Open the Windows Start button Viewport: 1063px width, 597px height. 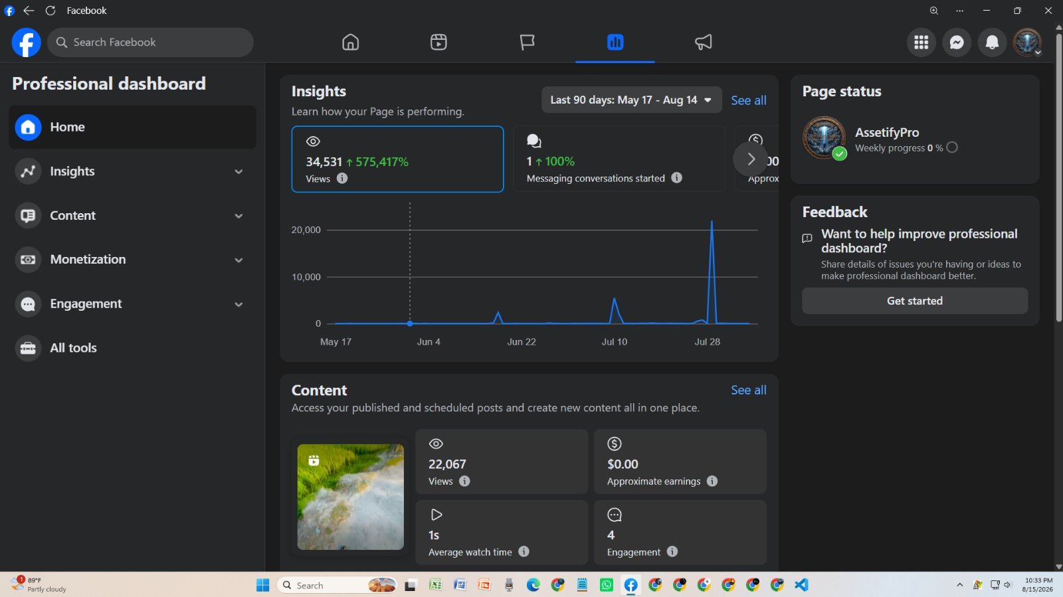[263, 585]
